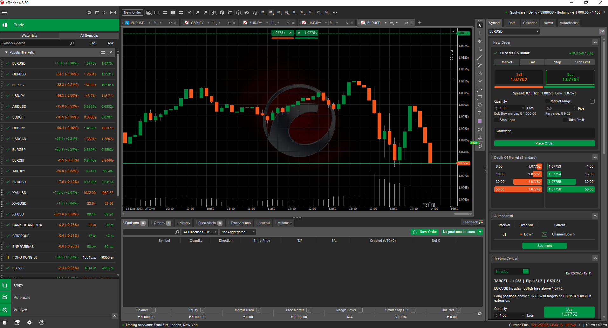Pick the purple drawing color swatch

tap(480, 121)
